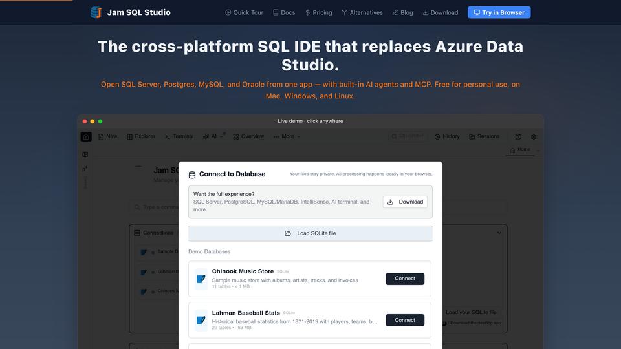Screen dimensions: 621x349
Task: Open Terminal in the demo toolbar
Action: click(x=179, y=136)
